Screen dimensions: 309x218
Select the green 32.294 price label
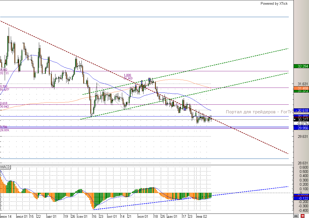tap(301, 66)
